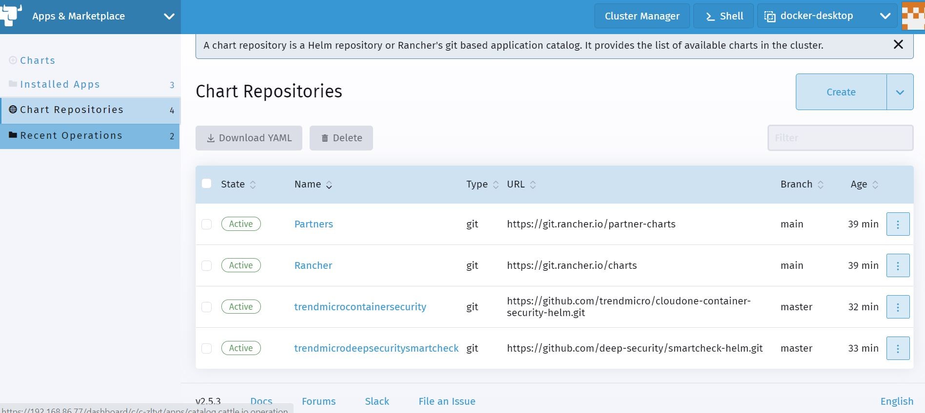Sort the table by Branch column
Image resolution: width=925 pixels, height=413 pixels.
802,185
